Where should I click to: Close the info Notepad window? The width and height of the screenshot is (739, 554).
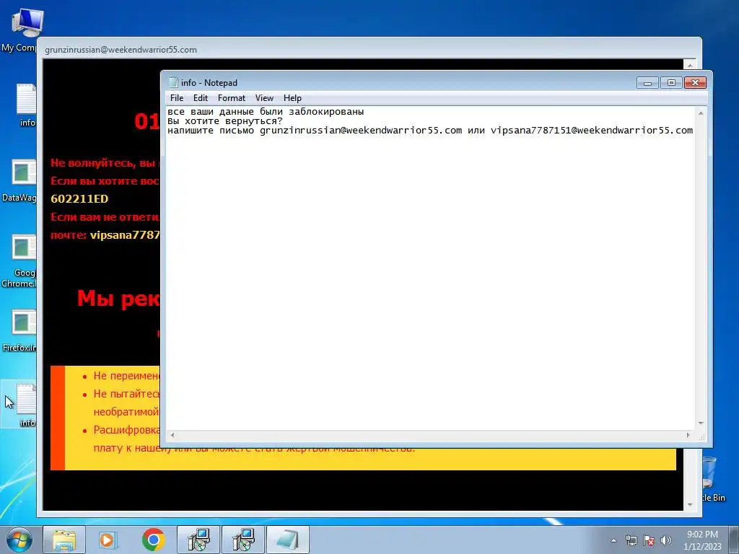point(695,83)
